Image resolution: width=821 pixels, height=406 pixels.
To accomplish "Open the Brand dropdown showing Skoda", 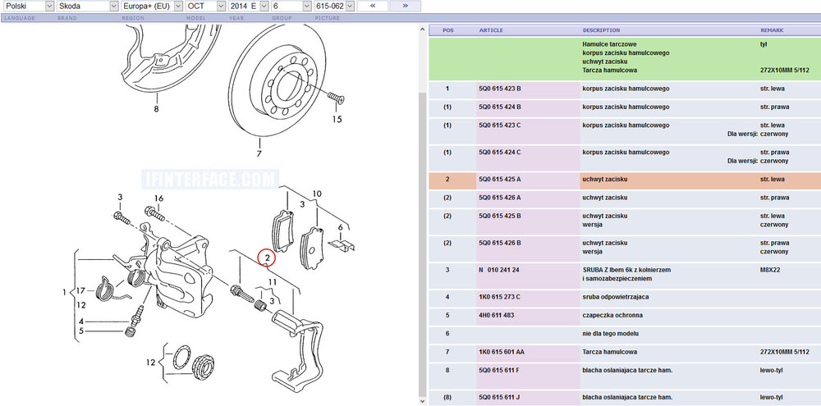I will tap(81, 6).
